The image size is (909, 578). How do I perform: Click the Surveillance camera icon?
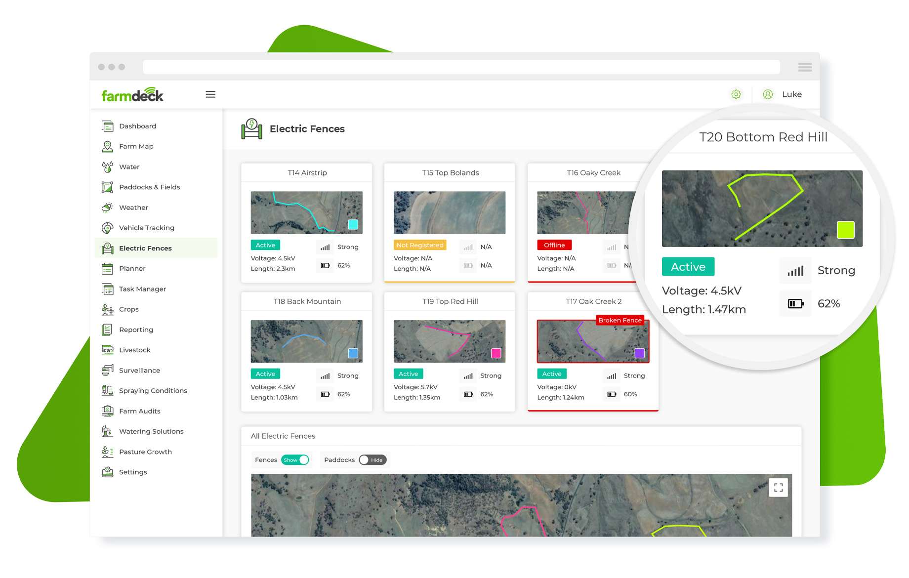108,370
